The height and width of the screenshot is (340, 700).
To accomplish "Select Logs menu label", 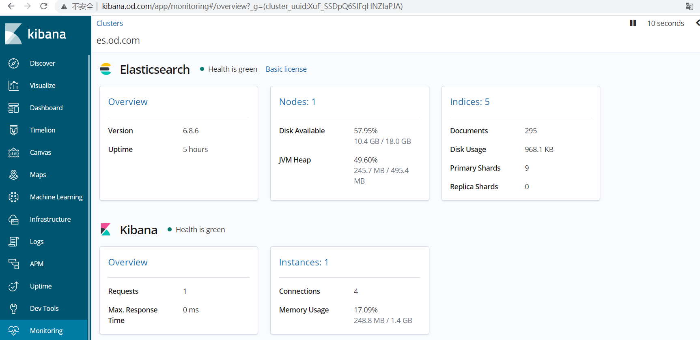I will [x=37, y=242].
